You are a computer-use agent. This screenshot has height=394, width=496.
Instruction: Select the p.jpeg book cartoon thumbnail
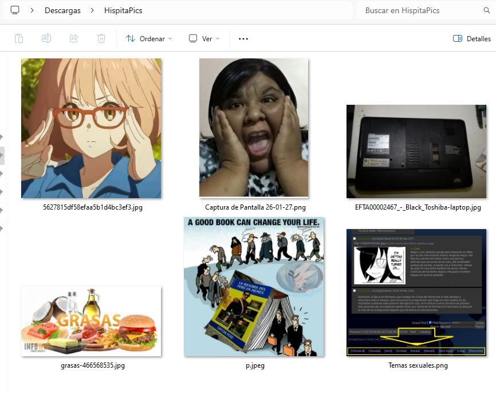point(254,286)
